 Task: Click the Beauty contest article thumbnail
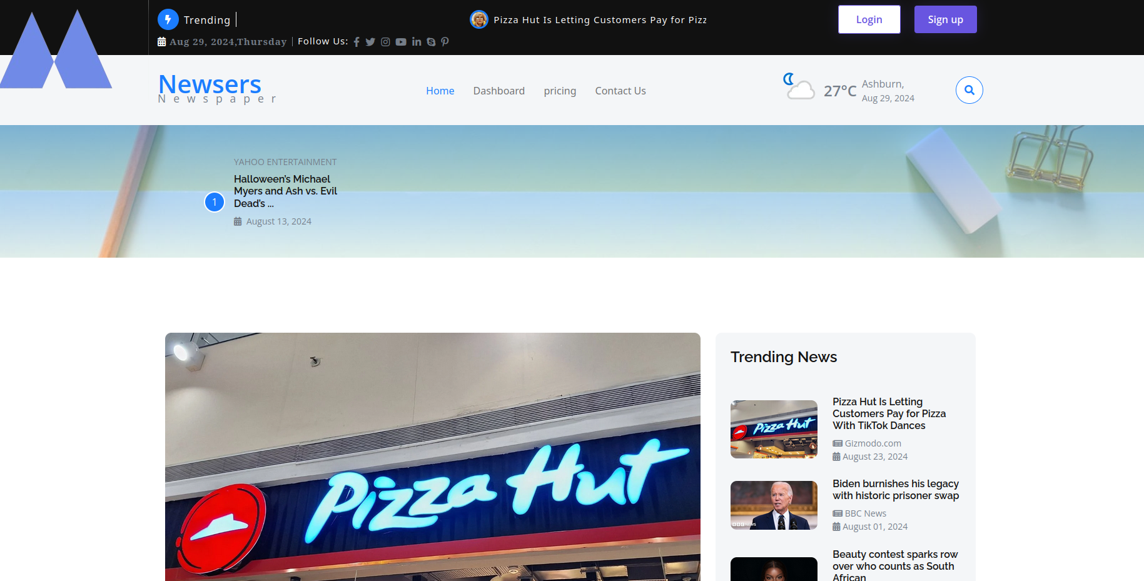tap(774, 569)
